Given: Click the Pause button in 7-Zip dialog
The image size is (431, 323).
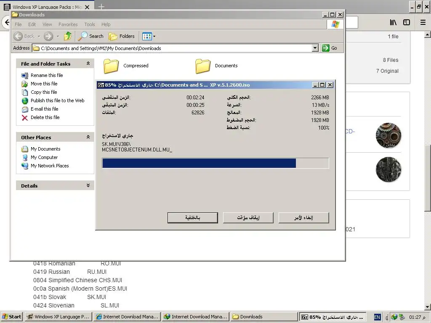Looking at the screenshot, I should 248,217.
